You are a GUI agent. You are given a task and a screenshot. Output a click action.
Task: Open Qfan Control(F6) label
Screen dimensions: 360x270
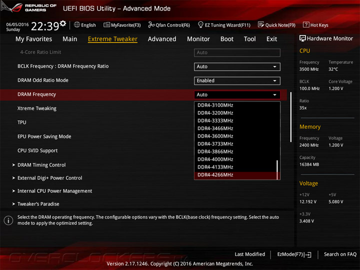(x=172, y=25)
